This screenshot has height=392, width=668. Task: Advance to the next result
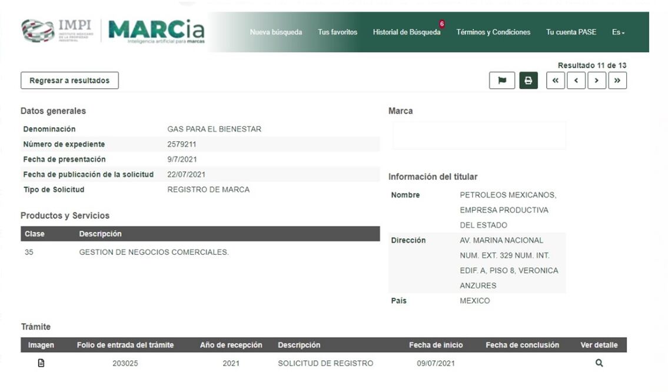tap(596, 81)
